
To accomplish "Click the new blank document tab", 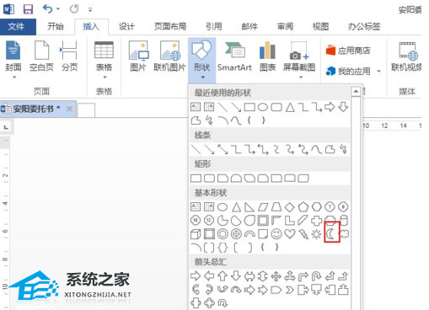I will click(86, 110).
